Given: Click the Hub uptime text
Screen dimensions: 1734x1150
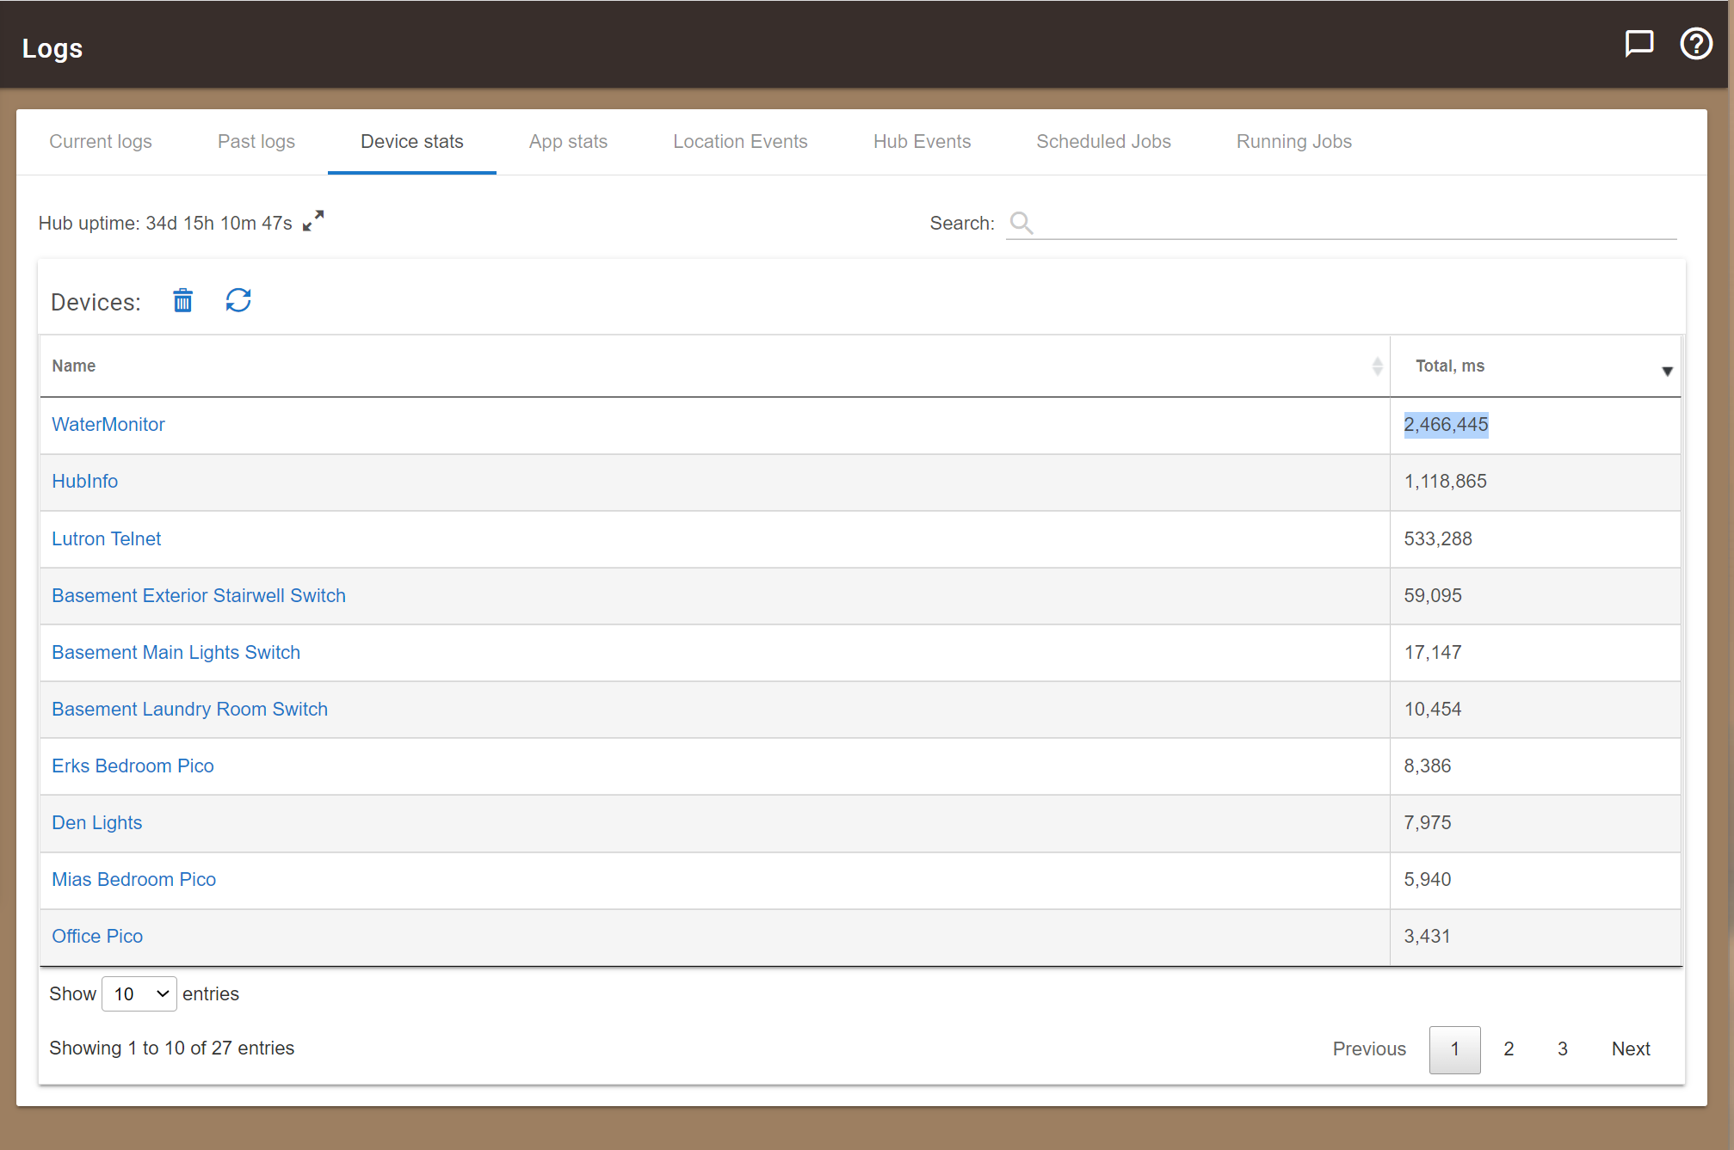Looking at the screenshot, I should coord(165,224).
